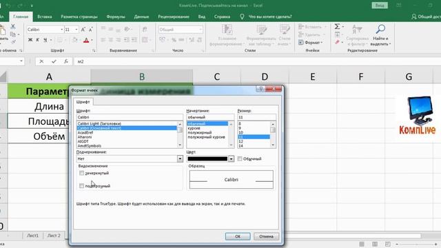This screenshot has width=441, height=248.
Task: Click the Wrap Text icon
Action: click(145, 30)
